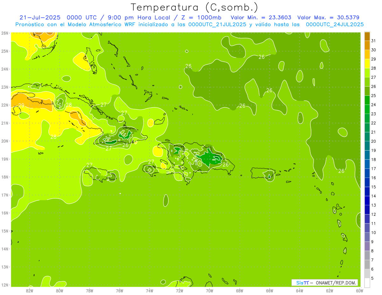
Task: Click the 18N latitude axis label
Action: click(x=4, y=177)
